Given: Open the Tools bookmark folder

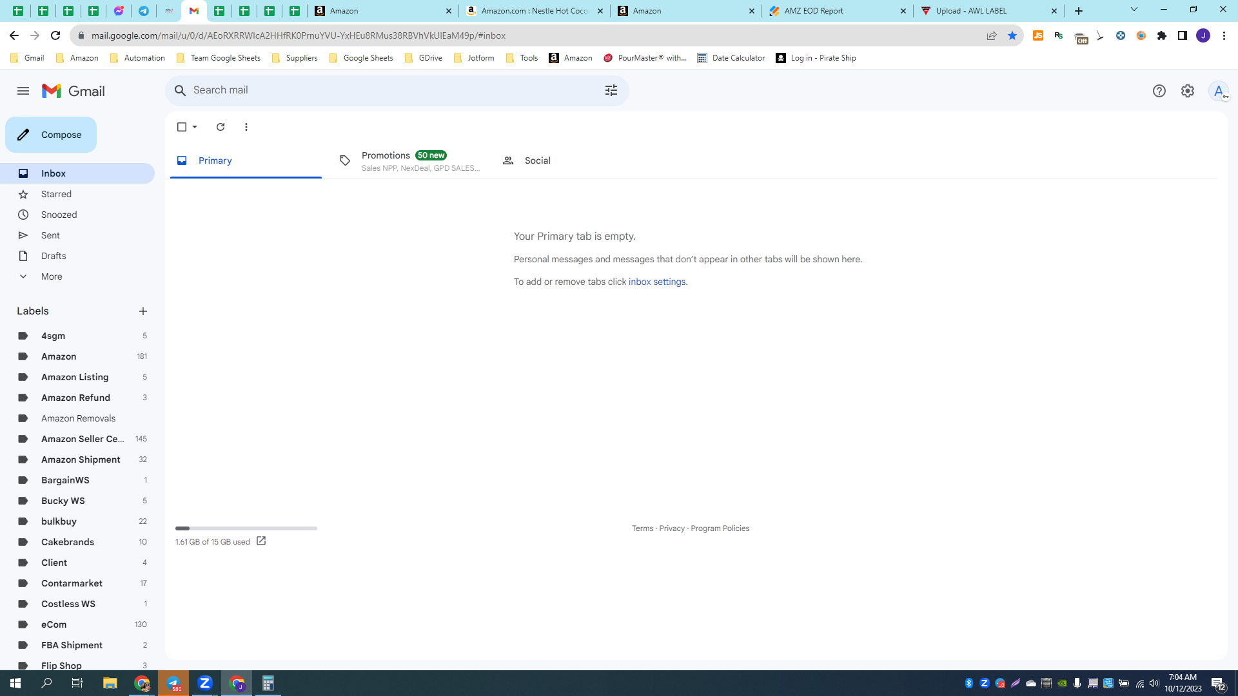Looking at the screenshot, I should point(522,58).
